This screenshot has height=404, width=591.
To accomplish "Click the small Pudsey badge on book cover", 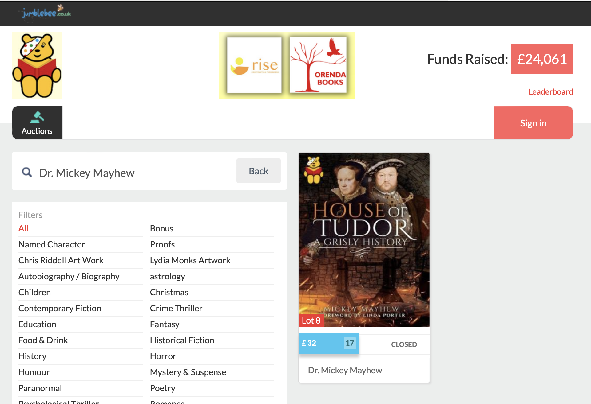I will tap(314, 170).
